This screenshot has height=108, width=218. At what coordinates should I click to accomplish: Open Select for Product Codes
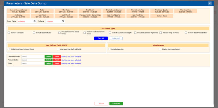click(x=49, y=60)
